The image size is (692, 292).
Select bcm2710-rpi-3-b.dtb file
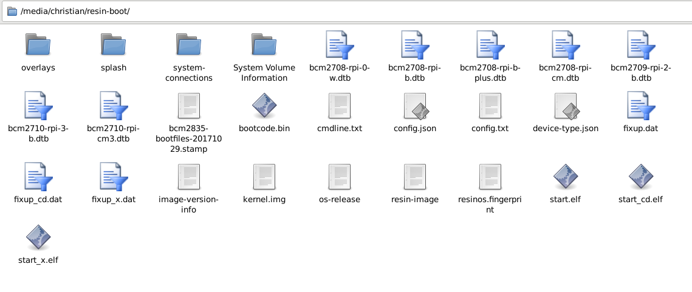38,117
